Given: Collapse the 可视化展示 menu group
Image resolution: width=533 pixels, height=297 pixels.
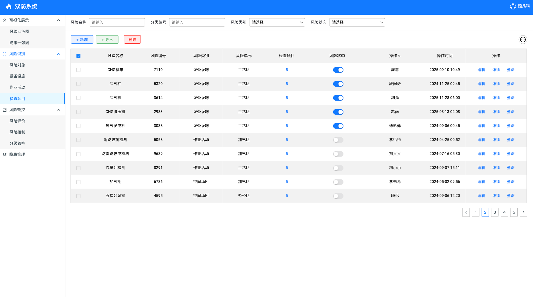Looking at the screenshot, I should pyautogui.click(x=58, y=20).
